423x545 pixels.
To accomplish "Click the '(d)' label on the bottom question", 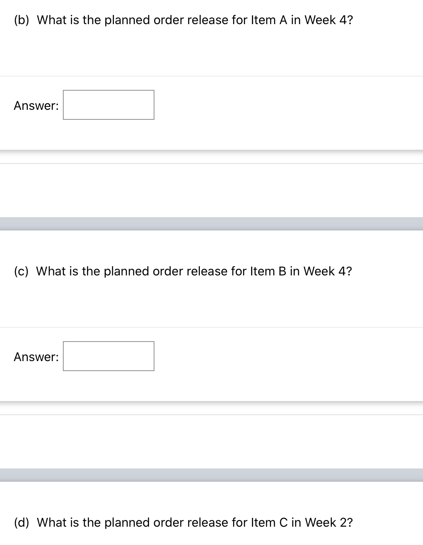I will pyautogui.click(x=22, y=523).
